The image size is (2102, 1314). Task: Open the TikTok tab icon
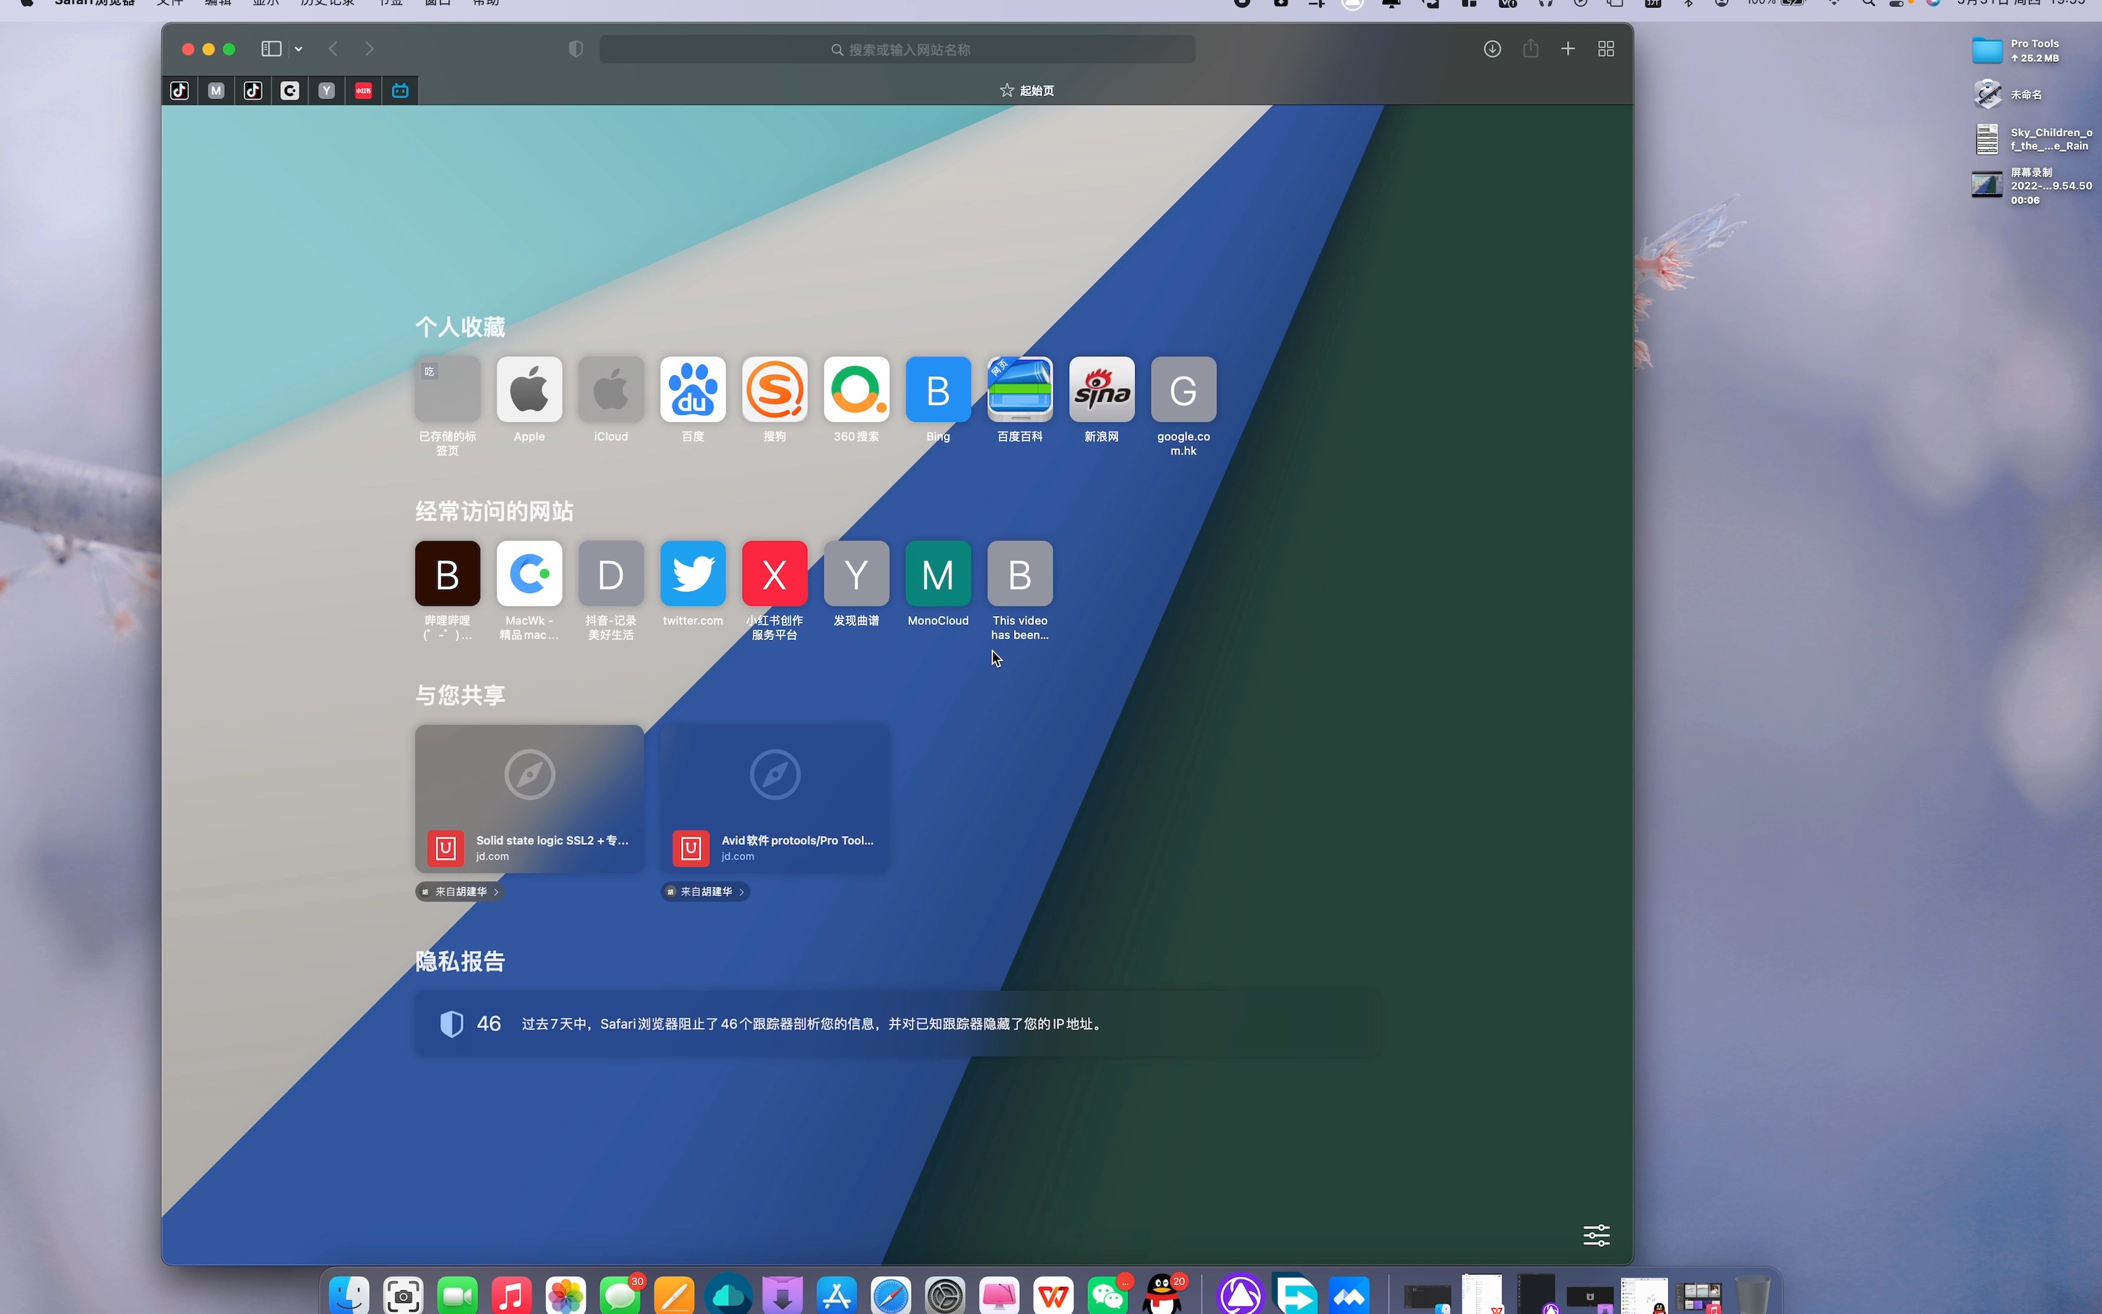tap(179, 91)
